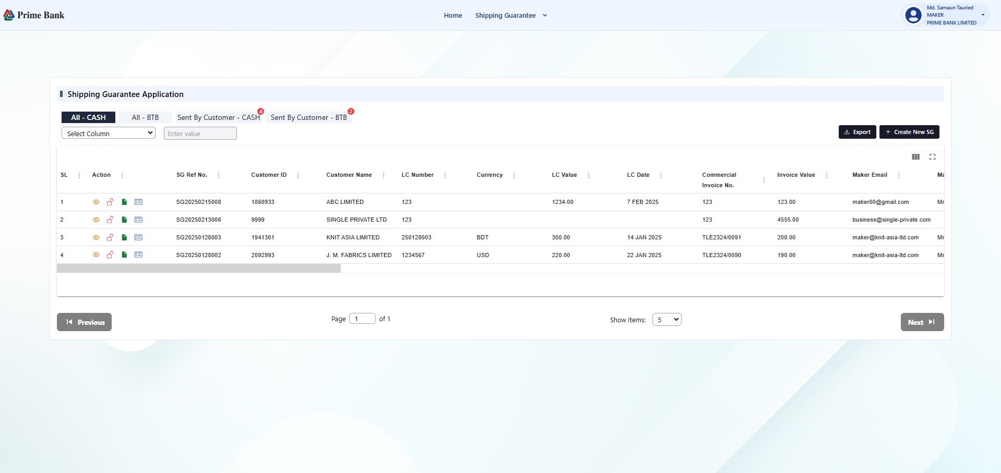Click SG20250215008 reference cell
This screenshot has height=473, width=1001.
pyautogui.click(x=199, y=202)
